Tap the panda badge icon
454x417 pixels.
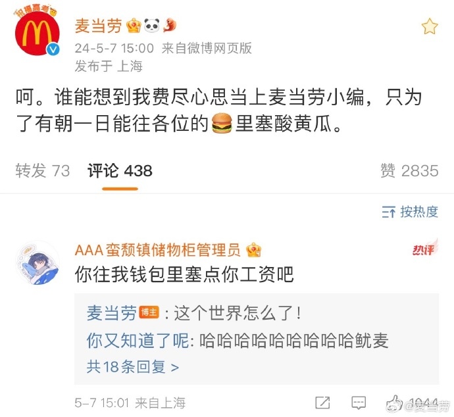pos(152,26)
